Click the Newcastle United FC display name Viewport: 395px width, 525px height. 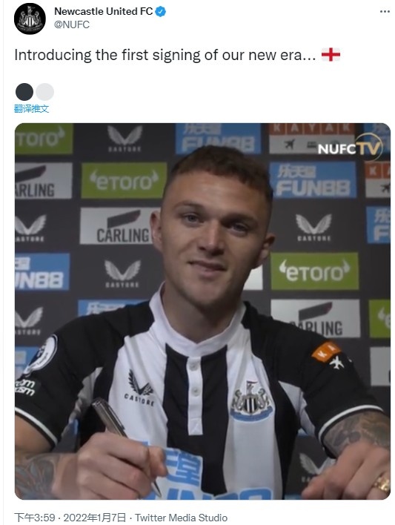(x=104, y=11)
